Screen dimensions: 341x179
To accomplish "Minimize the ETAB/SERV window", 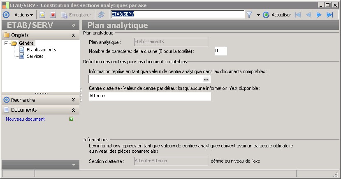I will coord(321,5).
